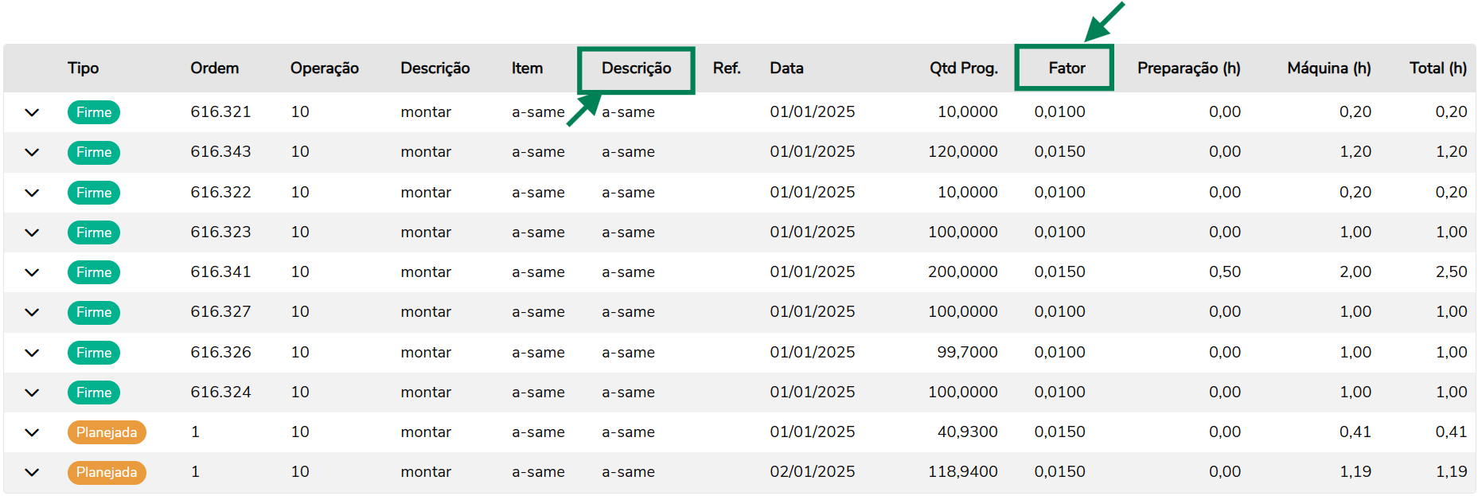Sort by the Operação column header
The width and height of the screenshot is (1478, 496).
(x=324, y=68)
